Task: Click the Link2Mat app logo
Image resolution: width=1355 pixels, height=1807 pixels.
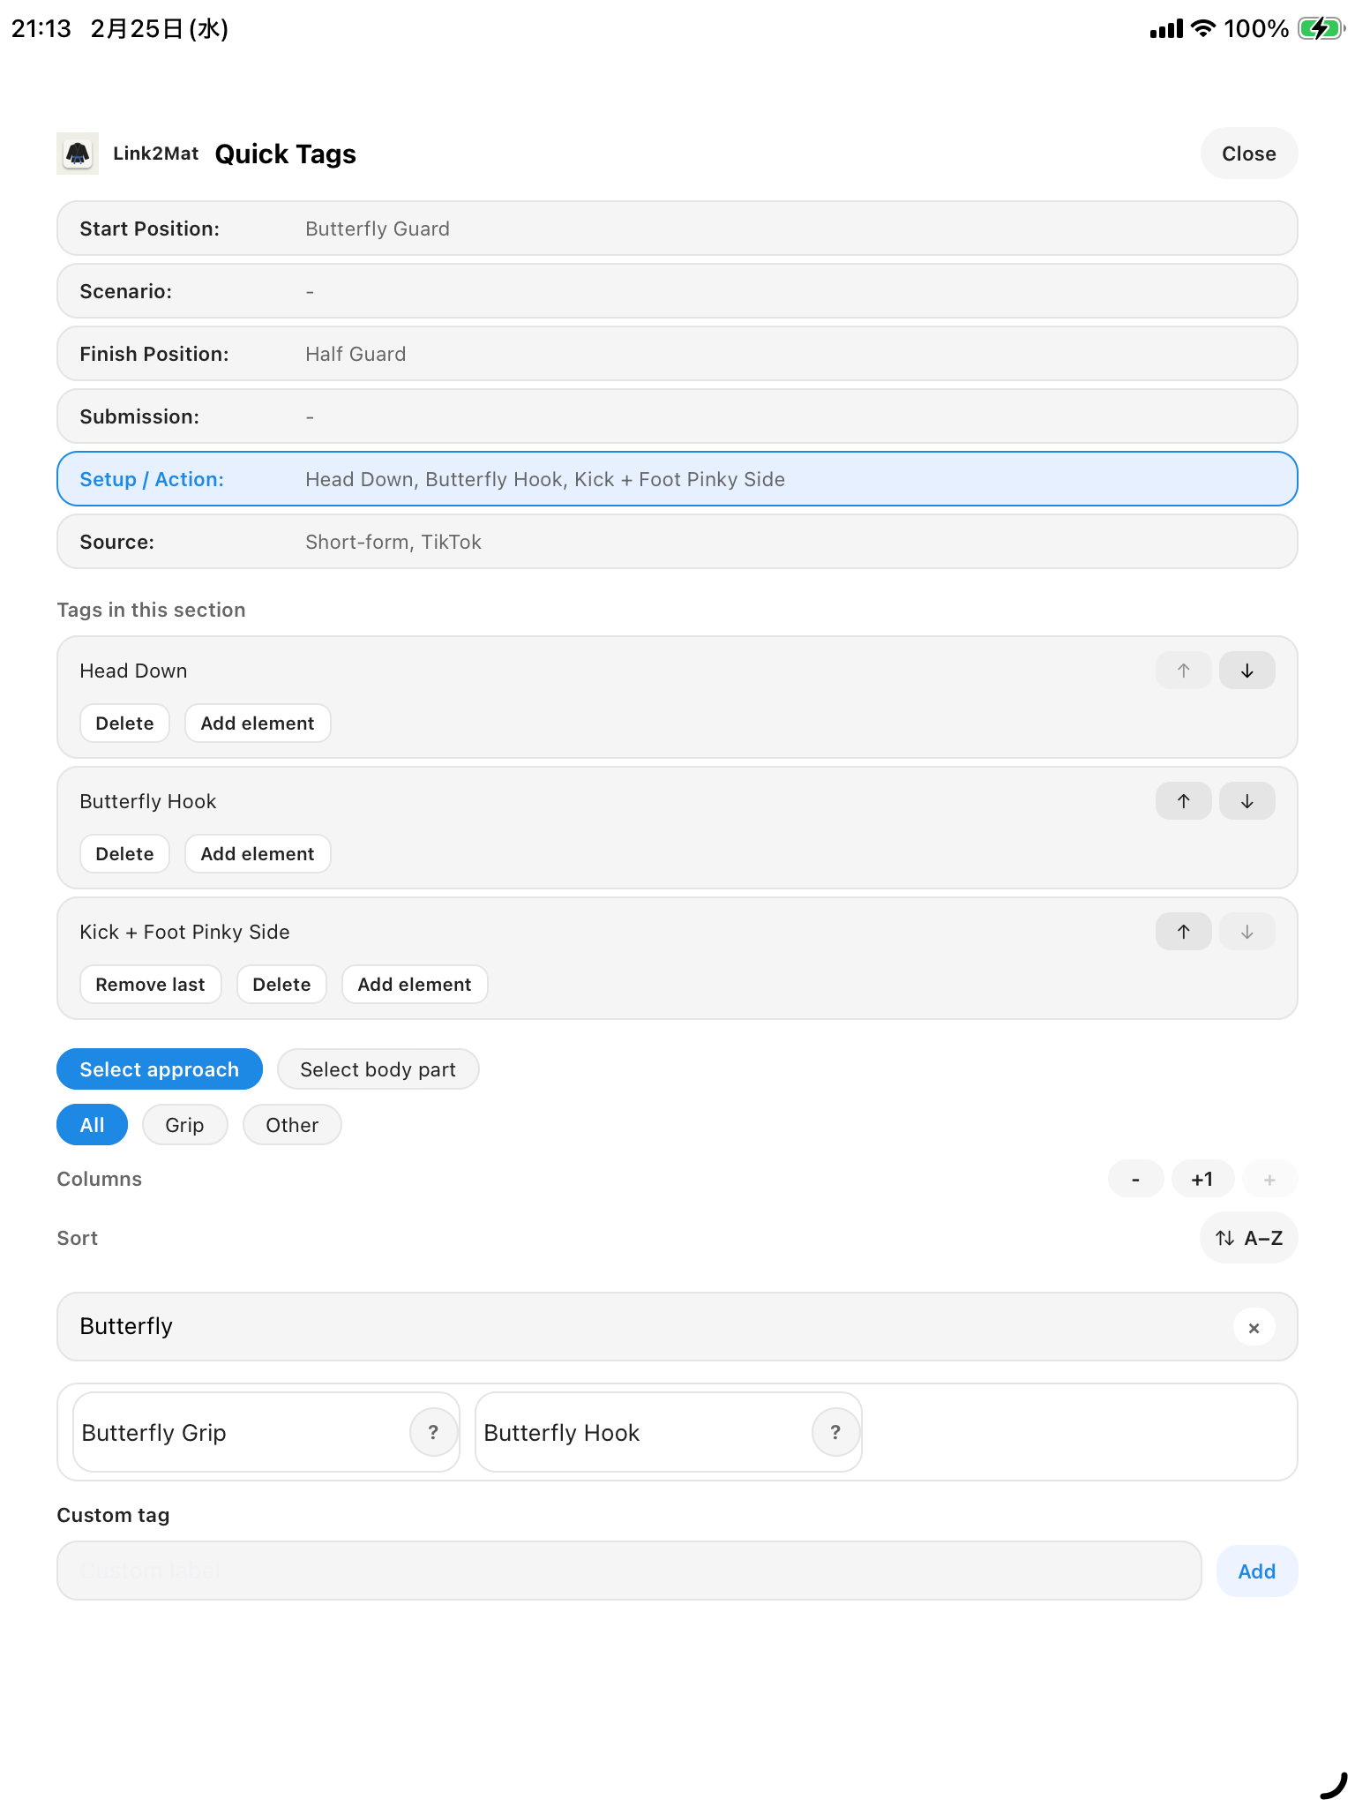Action: [x=78, y=154]
